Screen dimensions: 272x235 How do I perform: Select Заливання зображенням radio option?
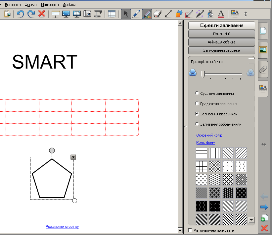(x=197, y=124)
